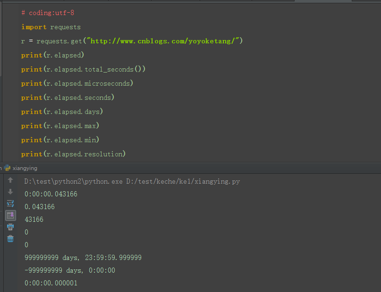The image size is (381, 292).
Task: Click the stack trace up arrow
Action: (x=10, y=180)
